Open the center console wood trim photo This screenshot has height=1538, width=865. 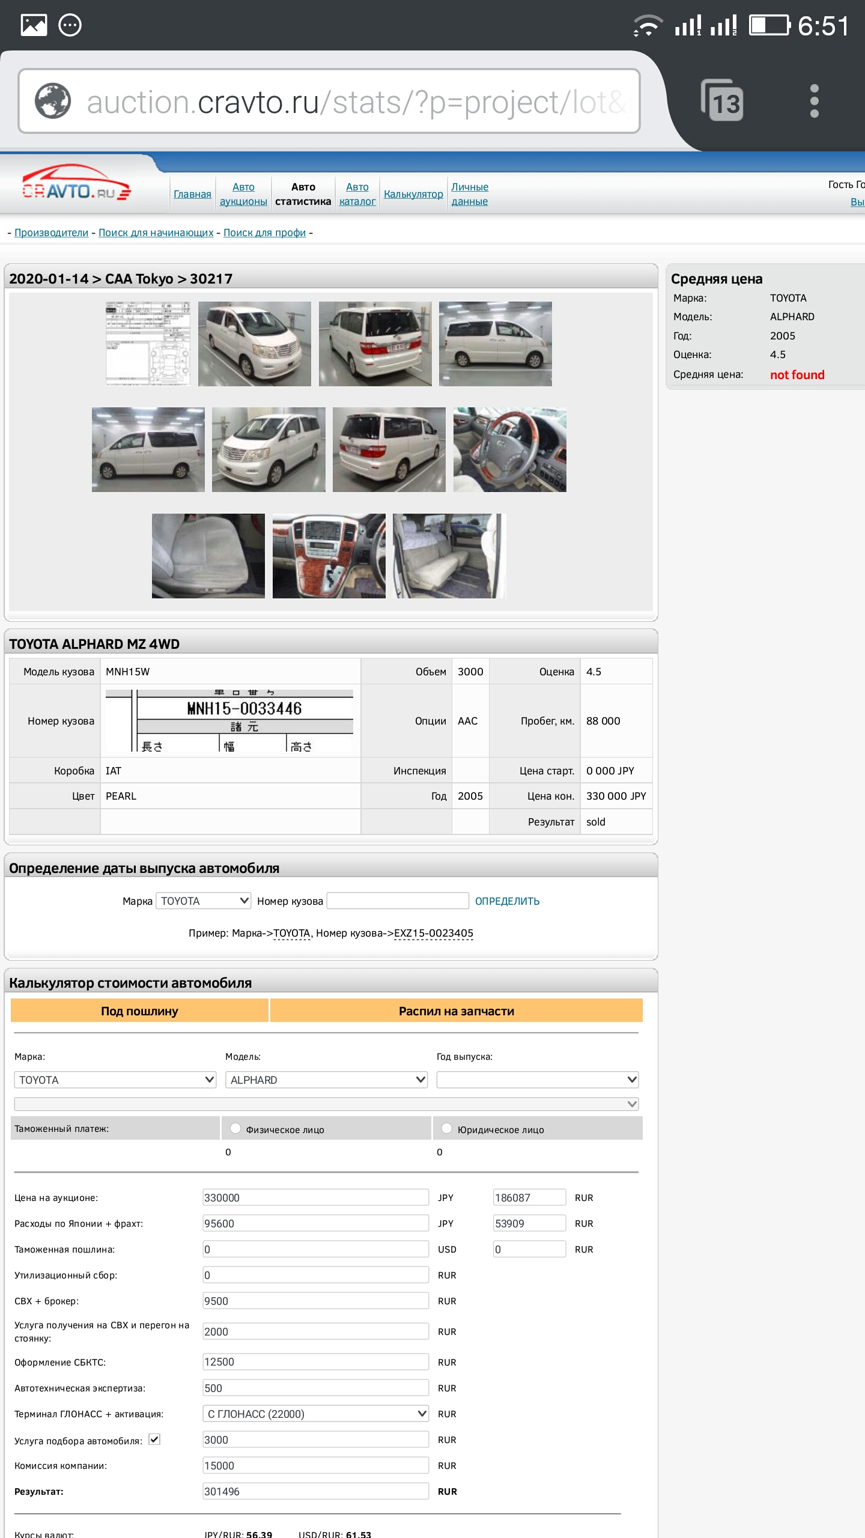click(329, 556)
